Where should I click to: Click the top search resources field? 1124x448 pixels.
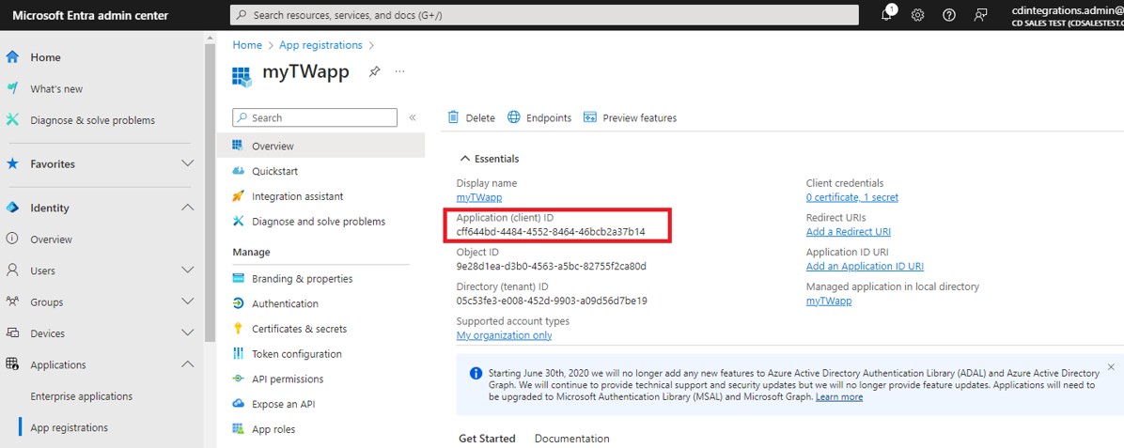pos(544,14)
